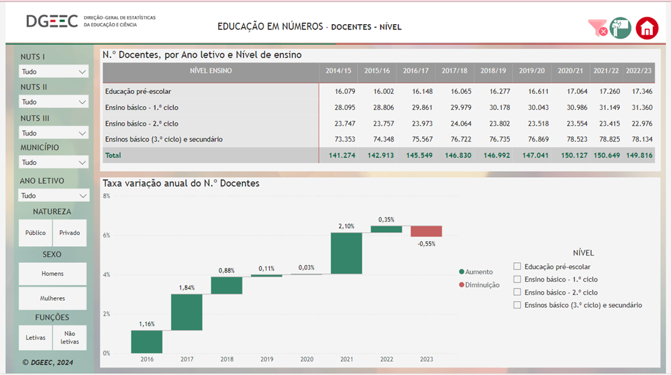Filter by Público natureza
The image size is (671, 375).
tap(36, 233)
